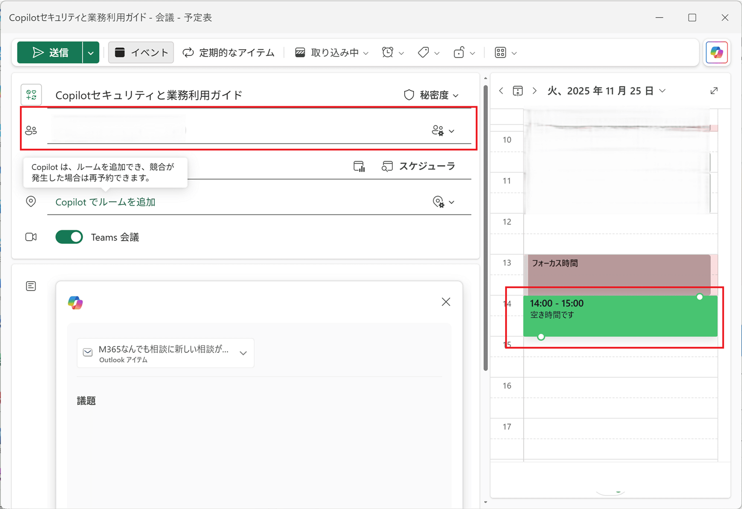Screen dimensions: 742x509
Task: Click the Copilot logo in the draft card
Action: coord(75,302)
